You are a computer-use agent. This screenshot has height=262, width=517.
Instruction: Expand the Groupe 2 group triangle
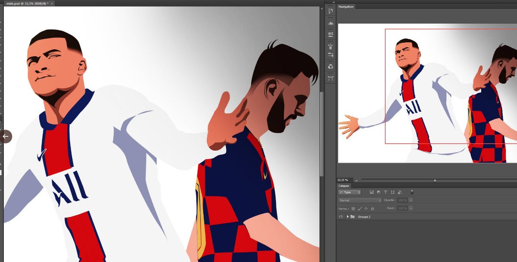click(x=348, y=216)
